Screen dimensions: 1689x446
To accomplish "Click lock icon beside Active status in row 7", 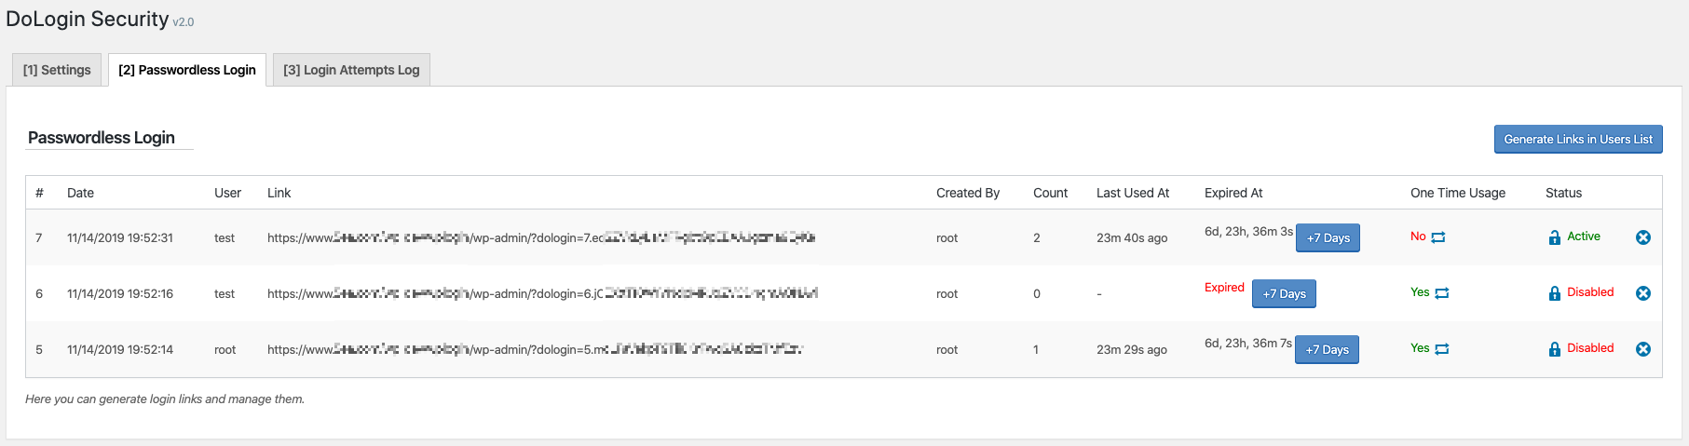I will pyautogui.click(x=1554, y=237).
